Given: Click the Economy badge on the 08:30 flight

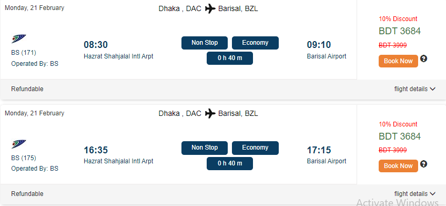Looking at the screenshot, I should point(255,43).
